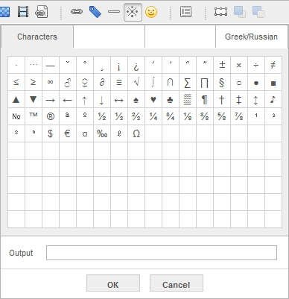The width and height of the screenshot is (289, 299).
Task: Click the Insert Hyperlink chain icon
Action: pos(77,12)
